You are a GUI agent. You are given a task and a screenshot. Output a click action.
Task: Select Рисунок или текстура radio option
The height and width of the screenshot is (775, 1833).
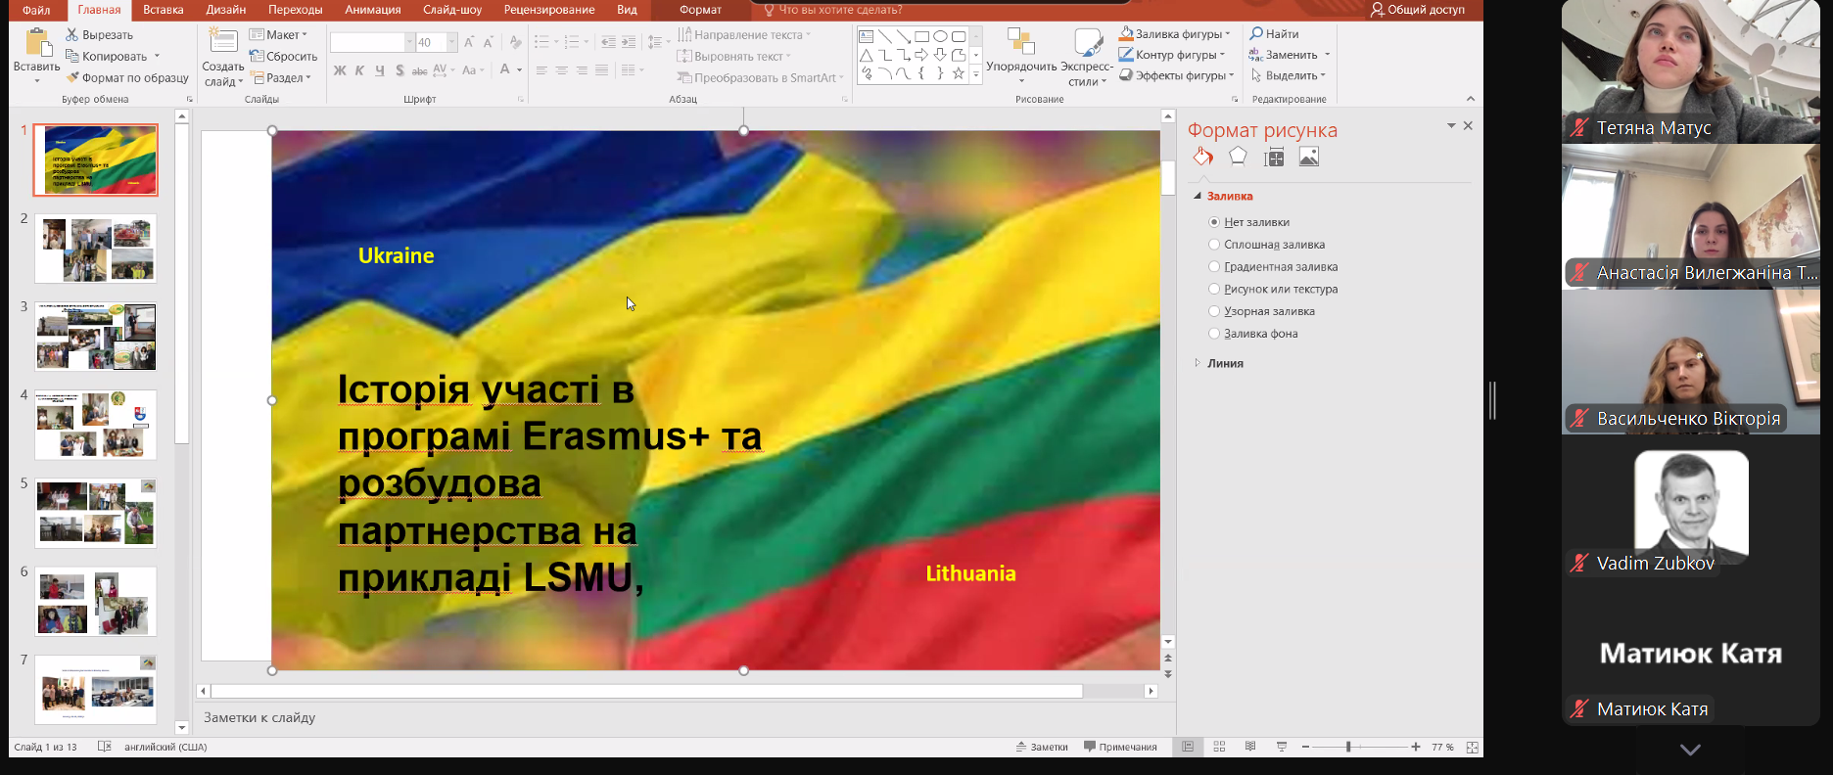click(1274, 290)
